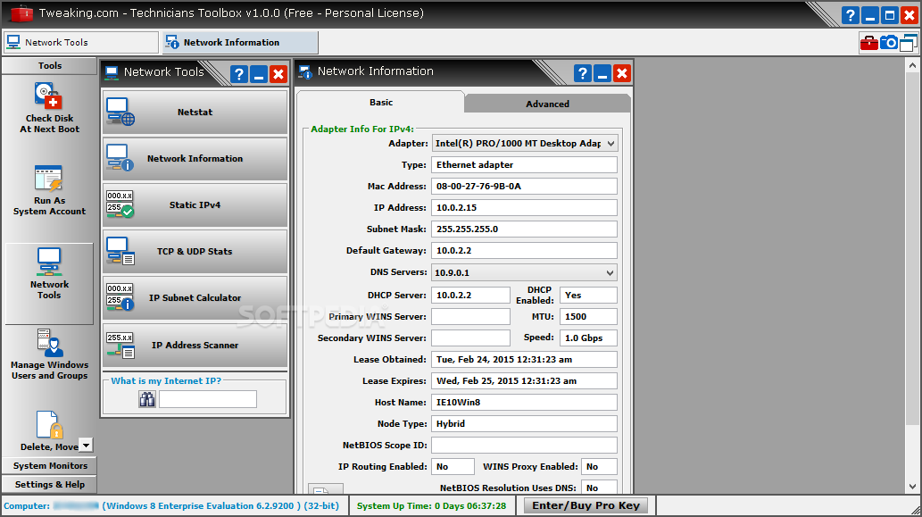Click Windows 8 Enterprise Evaluation status text
This screenshot has width=922, height=517.
tap(220, 505)
